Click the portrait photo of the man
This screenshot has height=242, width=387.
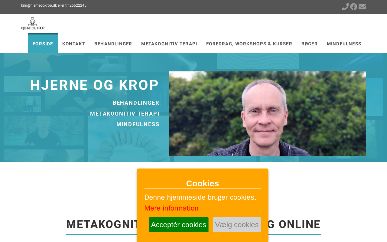point(267,114)
